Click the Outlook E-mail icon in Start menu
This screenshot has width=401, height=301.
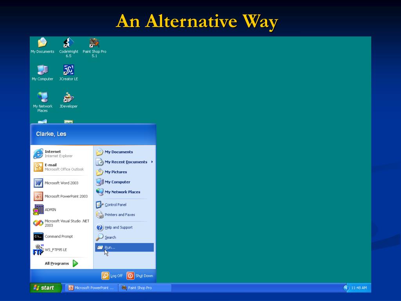tap(38, 167)
